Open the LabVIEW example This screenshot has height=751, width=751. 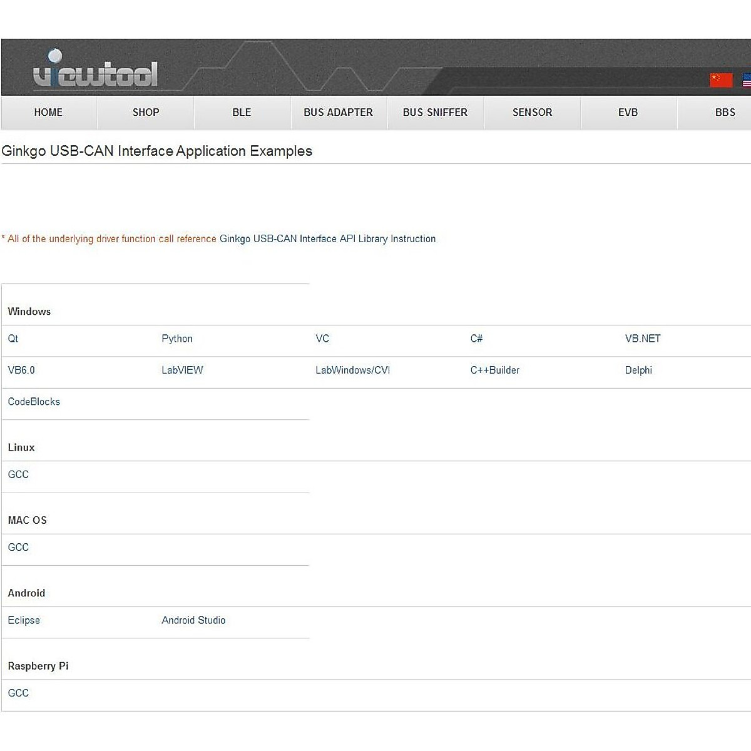click(182, 370)
